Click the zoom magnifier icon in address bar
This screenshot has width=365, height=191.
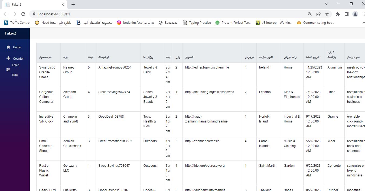[x=310, y=14]
